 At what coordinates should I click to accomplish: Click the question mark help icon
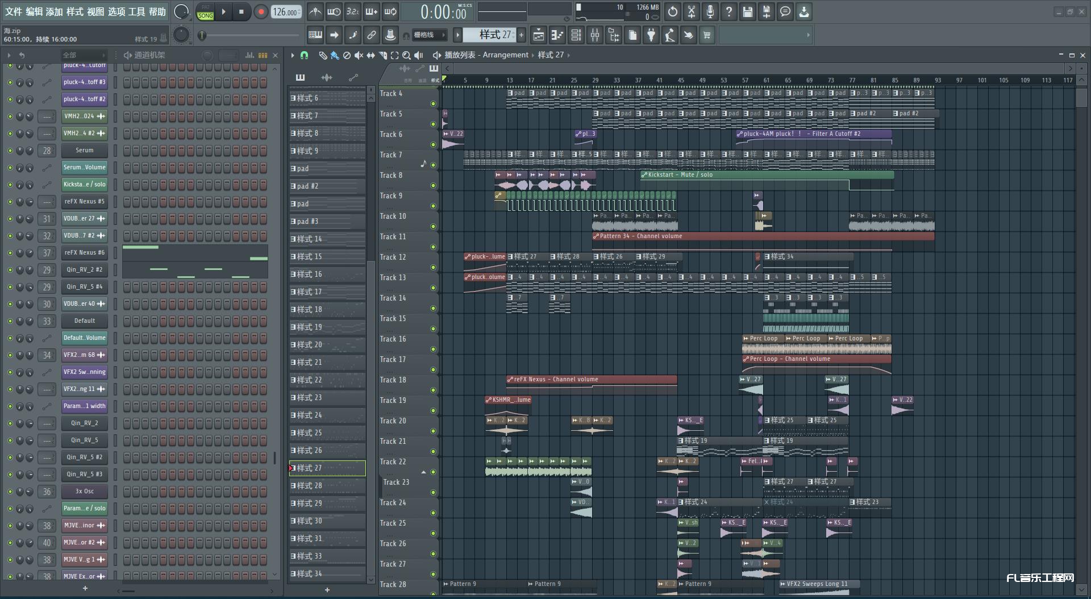729,11
